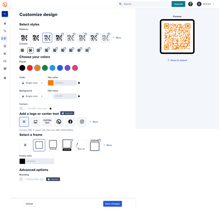Expand More frame options
This screenshot has height=209, width=219.
click(107, 145)
